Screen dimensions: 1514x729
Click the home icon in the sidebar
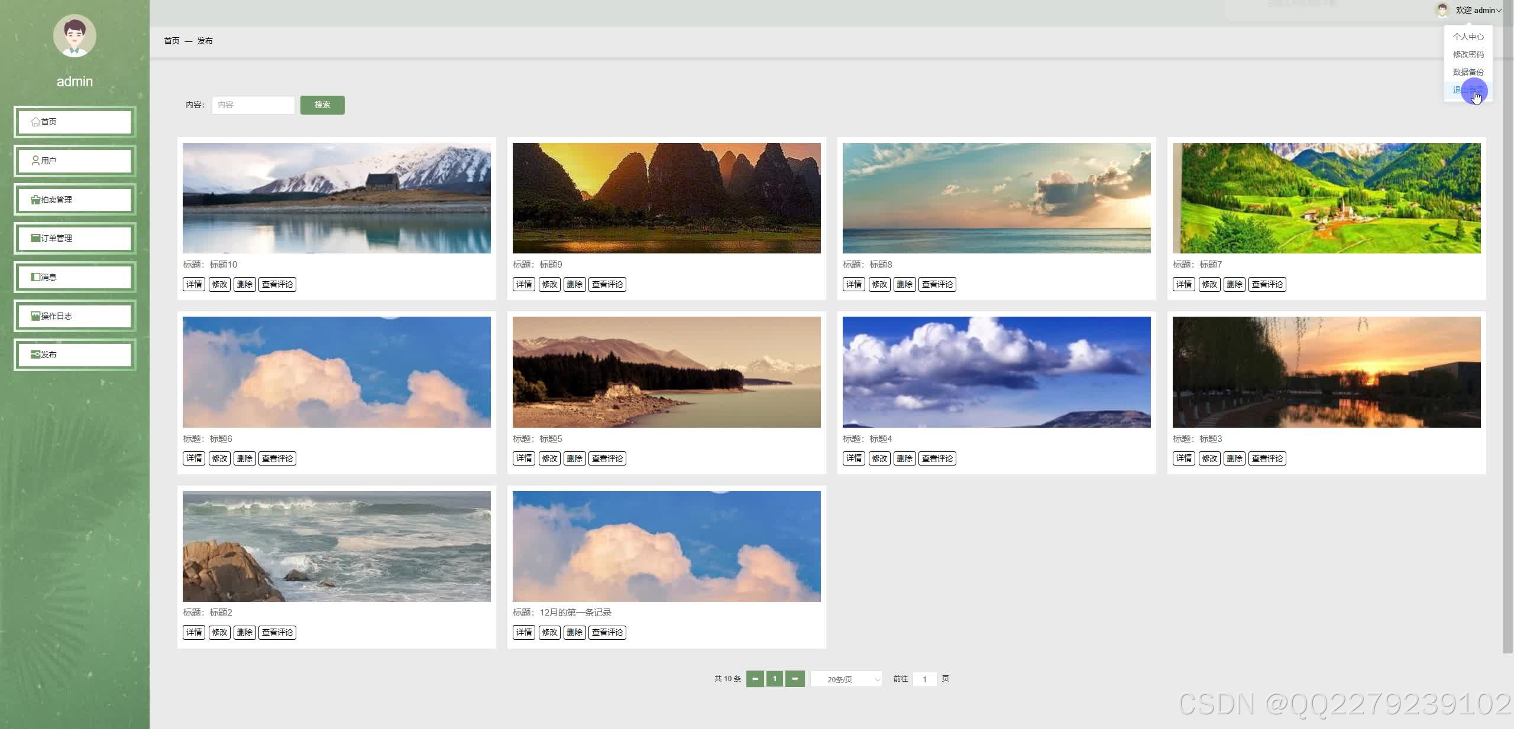tap(35, 122)
